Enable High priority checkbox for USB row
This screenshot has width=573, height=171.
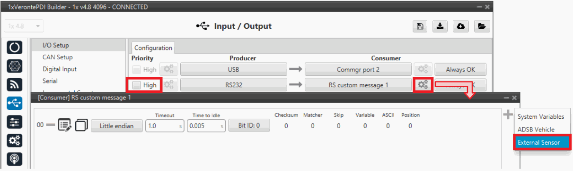[137, 70]
